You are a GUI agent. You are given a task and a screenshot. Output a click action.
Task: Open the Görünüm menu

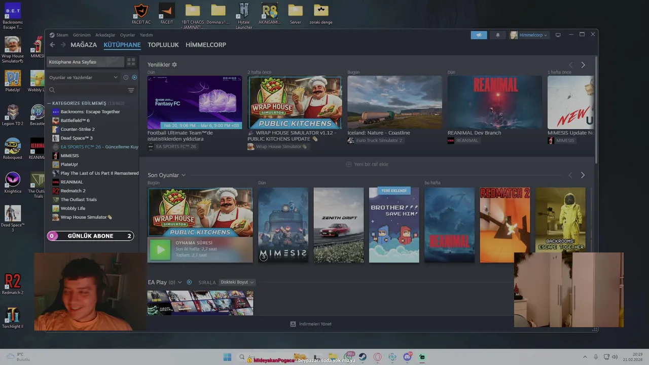[x=82, y=35]
